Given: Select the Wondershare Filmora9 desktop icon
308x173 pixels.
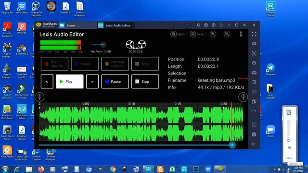Looking at the screenshot, I should coord(22,91).
